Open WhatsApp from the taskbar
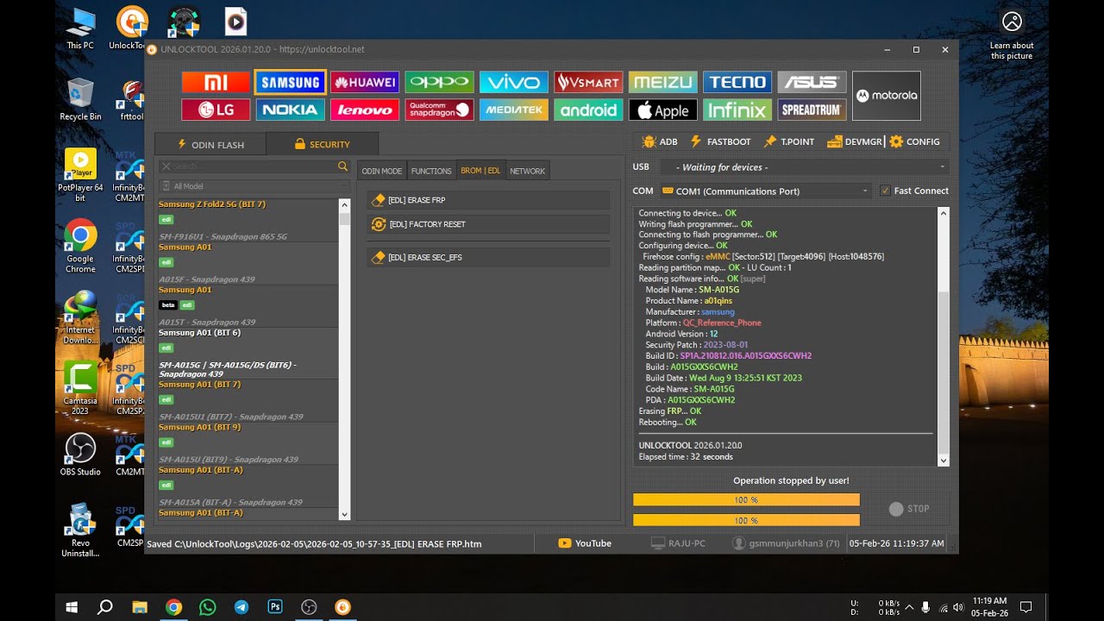This screenshot has height=621, width=1104. pyautogui.click(x=207, y=607)
